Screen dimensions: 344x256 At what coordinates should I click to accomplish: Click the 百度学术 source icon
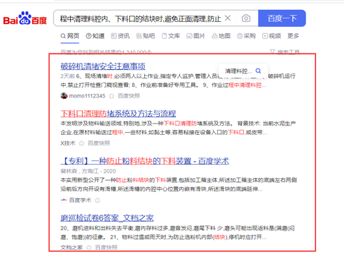(63, 200)
